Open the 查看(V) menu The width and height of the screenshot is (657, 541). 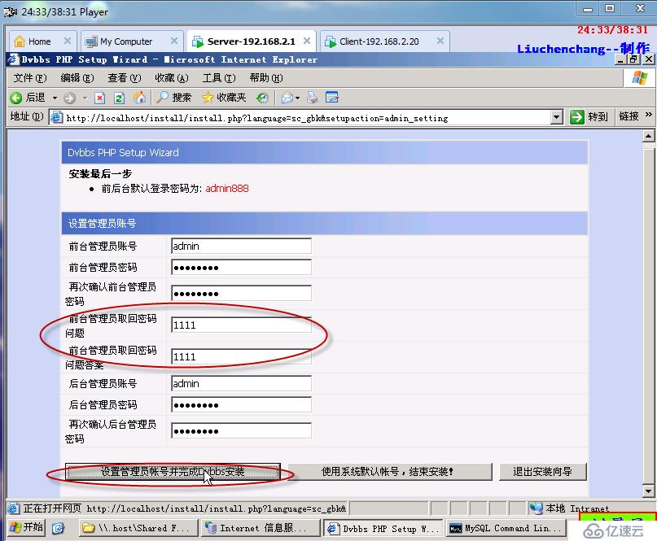[125, 78]
